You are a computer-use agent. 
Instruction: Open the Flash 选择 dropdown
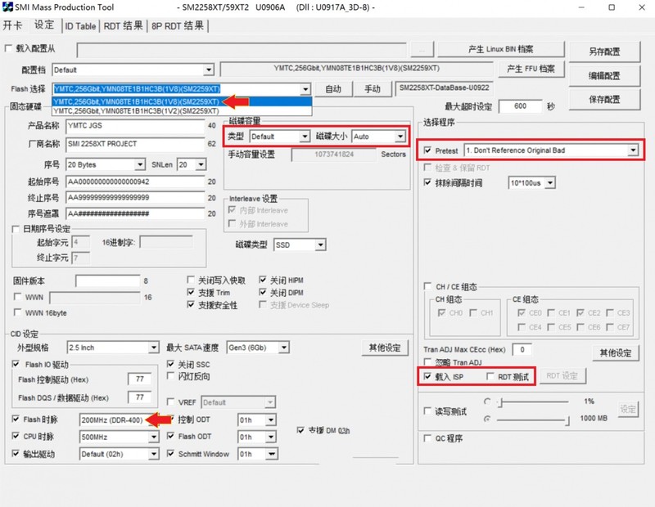click(x=304, y=88)
